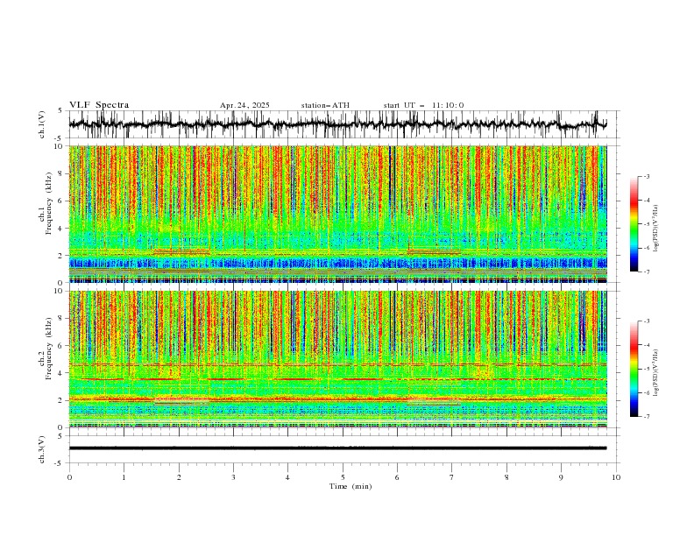Click the ch.1 log(PSD) colorbar label

point(656,229)
